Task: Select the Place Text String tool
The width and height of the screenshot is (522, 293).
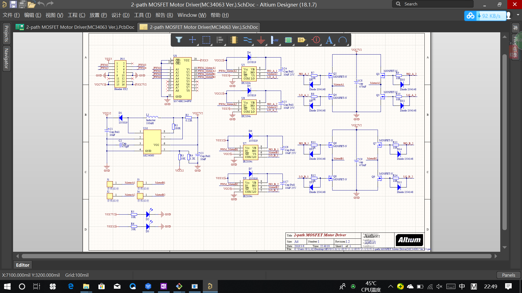Action: [329, 40]
